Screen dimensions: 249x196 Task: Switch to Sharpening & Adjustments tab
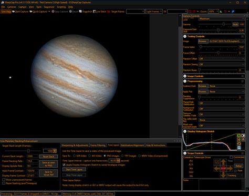click(x=75, y=145)
